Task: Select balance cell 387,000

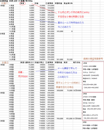Action: click(51, 20)
